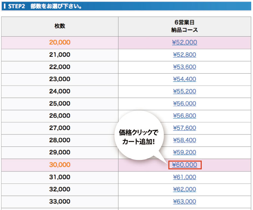The image size is (253, 210).
Task: Click the 30,000 sheets quantity cell
Action: [x=60, y=165]
